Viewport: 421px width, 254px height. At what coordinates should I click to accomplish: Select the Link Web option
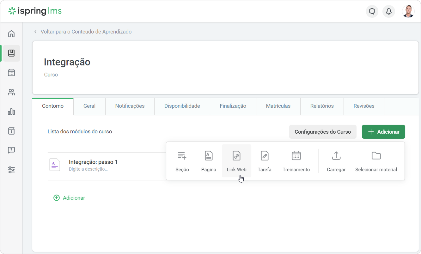[236, 161]
